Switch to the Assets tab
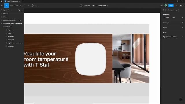 pyautogui.click(x=10, y=10)
